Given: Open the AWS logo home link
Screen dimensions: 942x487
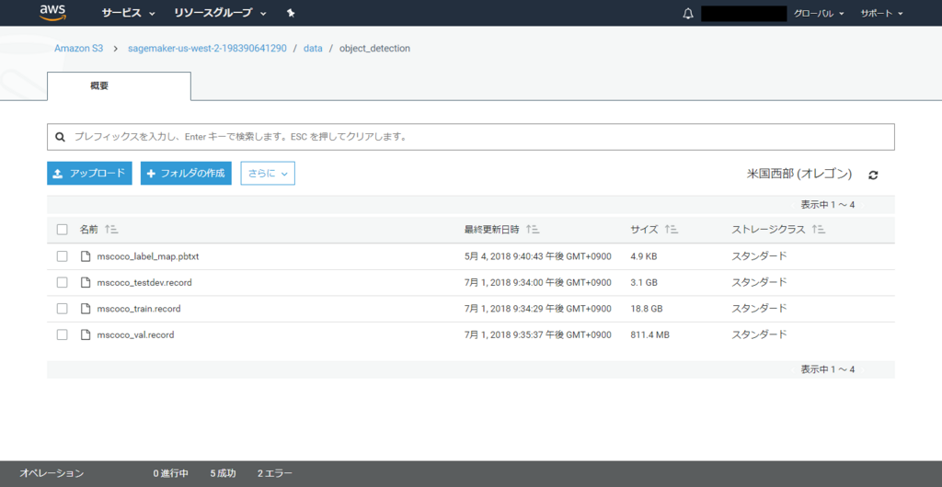Looking at the screenshot, I should [x=52, y=13].
